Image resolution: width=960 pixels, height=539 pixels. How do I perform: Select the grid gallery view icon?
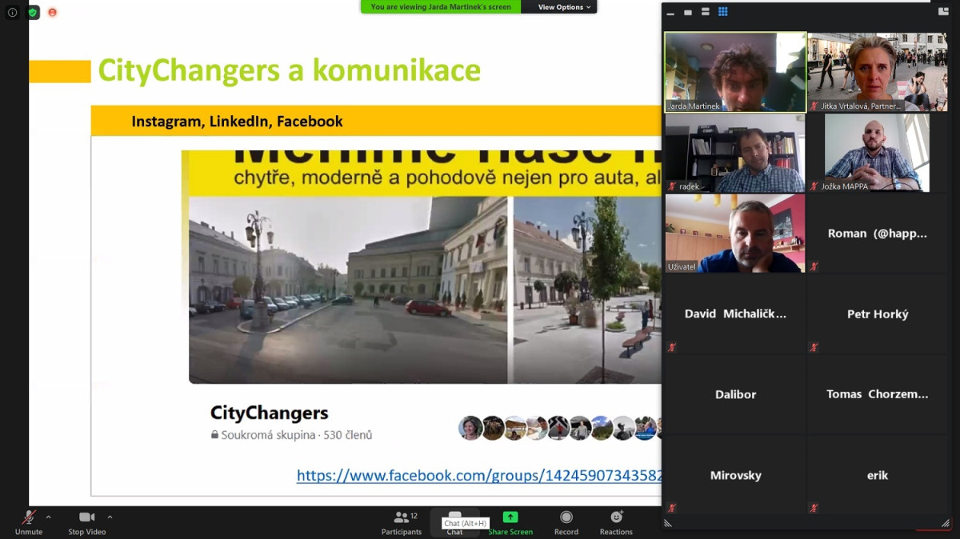click(x=723, y=12)
